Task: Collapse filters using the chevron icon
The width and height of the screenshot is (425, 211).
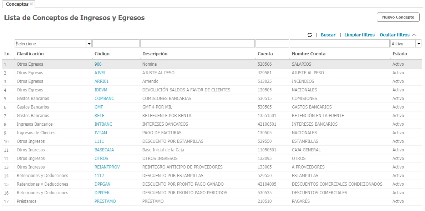Action: 414,35
